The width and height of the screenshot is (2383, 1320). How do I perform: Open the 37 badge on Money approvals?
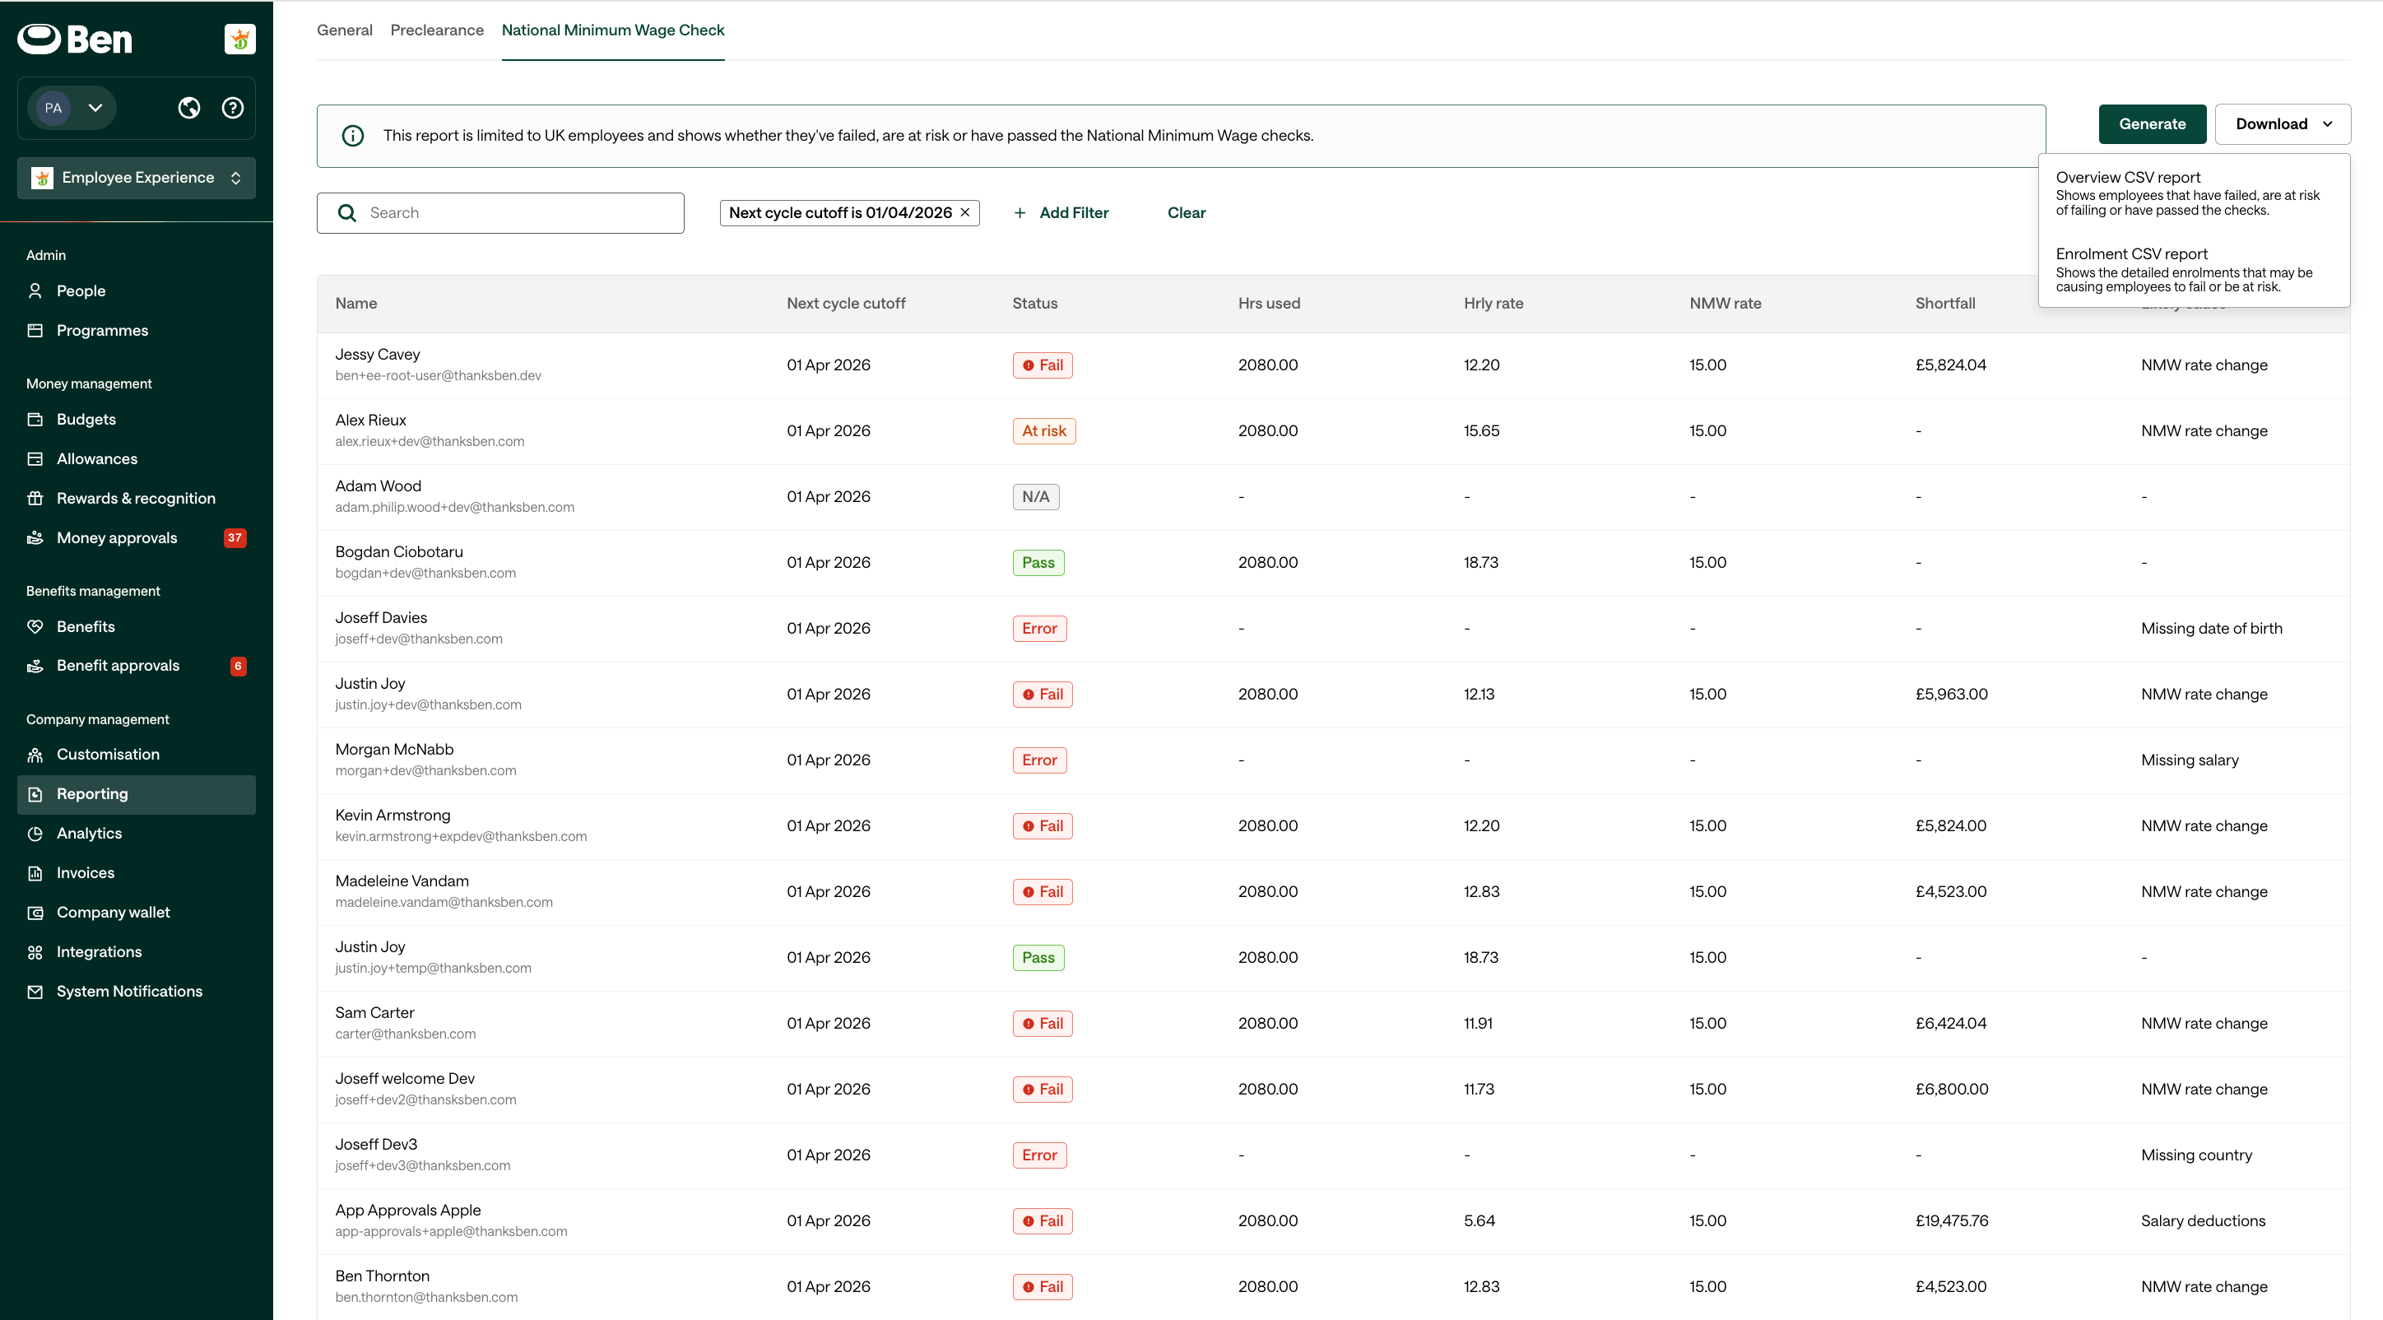tap(235, 537)
